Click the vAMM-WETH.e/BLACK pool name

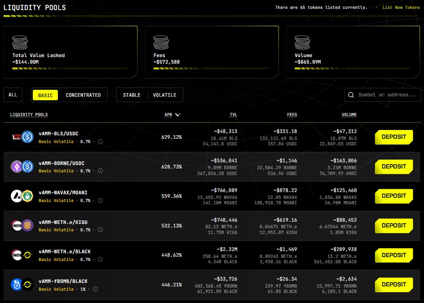coord(65,252)
